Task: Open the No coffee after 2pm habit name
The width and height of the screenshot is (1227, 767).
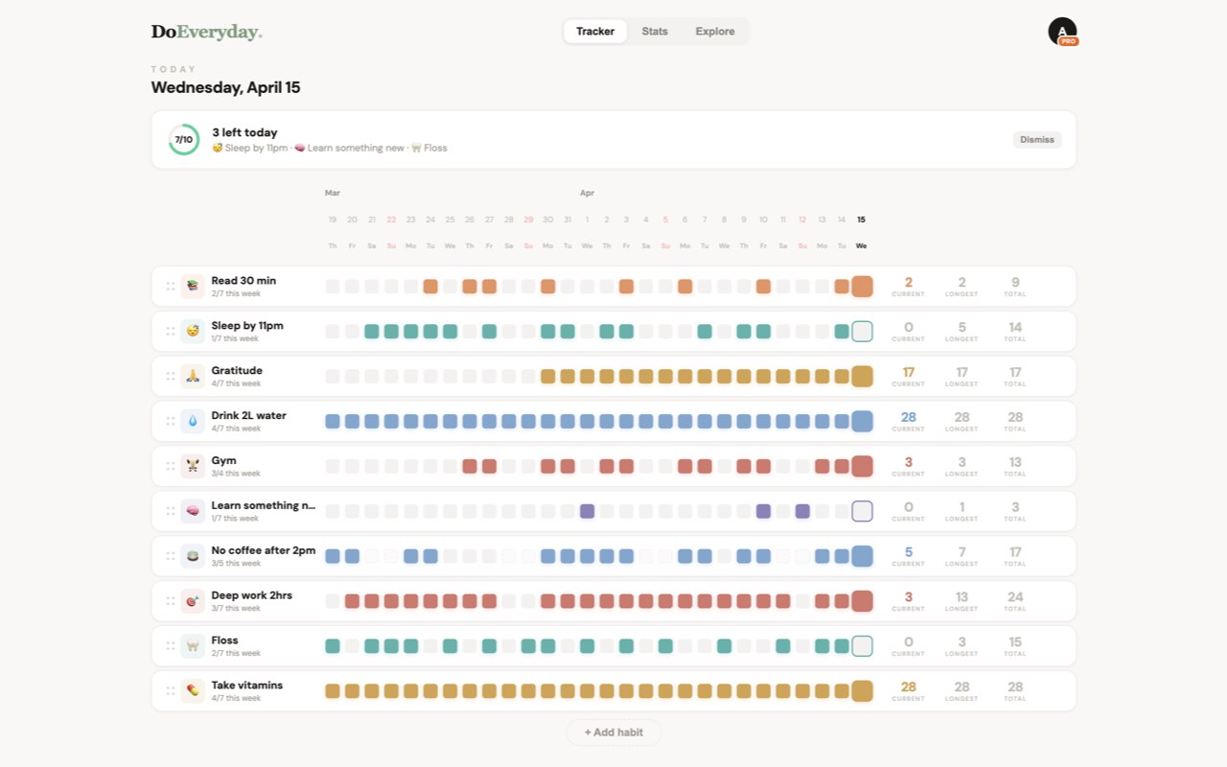Action: point(264,550)
